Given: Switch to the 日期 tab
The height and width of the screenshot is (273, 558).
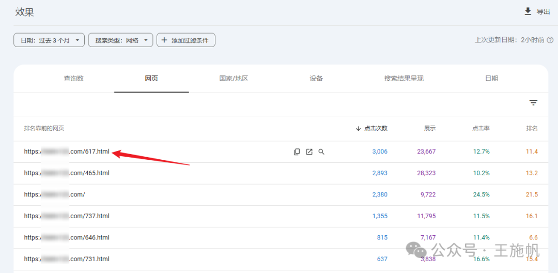Looking at the screenshot, I should coord(491,79).
